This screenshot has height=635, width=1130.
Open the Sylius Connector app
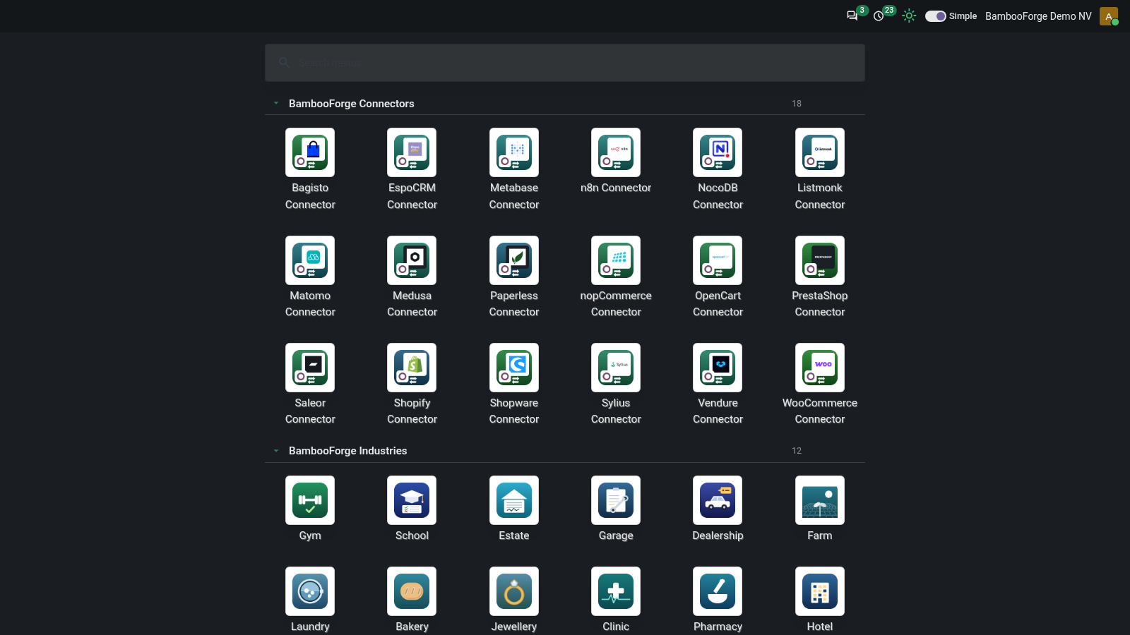616,368
